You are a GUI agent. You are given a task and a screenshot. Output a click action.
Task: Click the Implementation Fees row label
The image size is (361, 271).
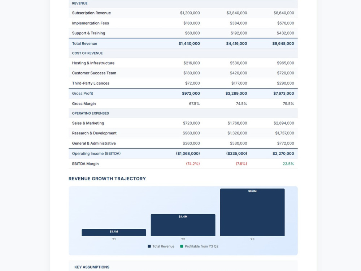90,23
